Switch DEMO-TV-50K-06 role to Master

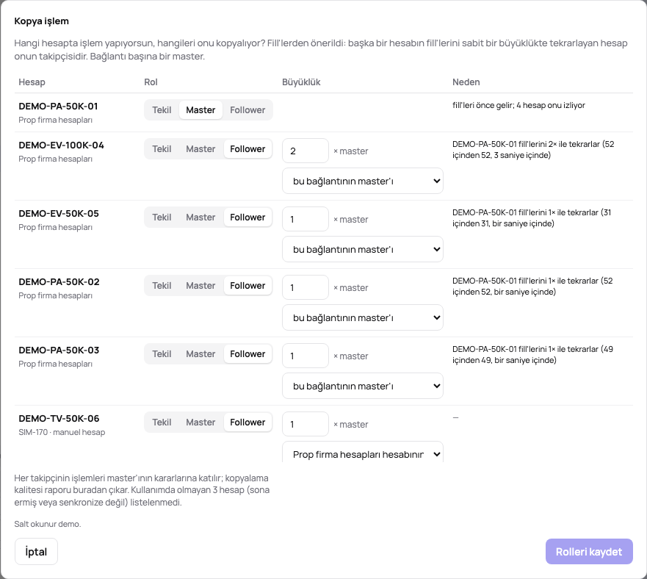click(x=200, y=422)
